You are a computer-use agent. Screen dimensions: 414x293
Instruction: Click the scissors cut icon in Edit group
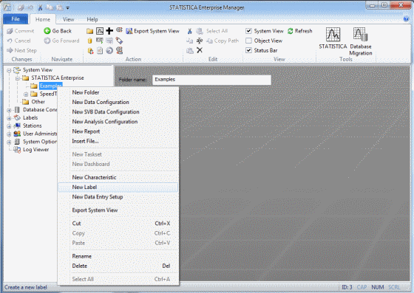[189, 31]
